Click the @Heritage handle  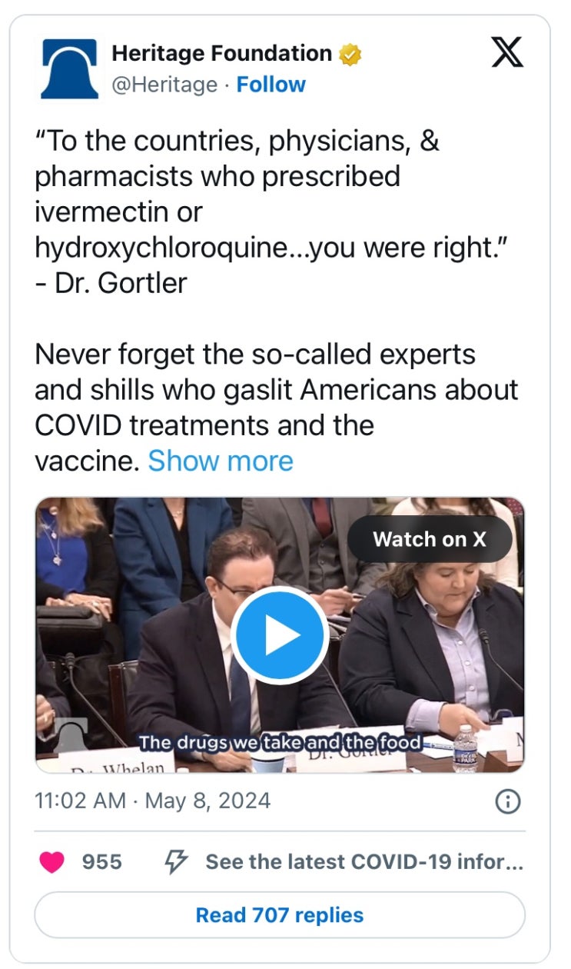(164, 85)
